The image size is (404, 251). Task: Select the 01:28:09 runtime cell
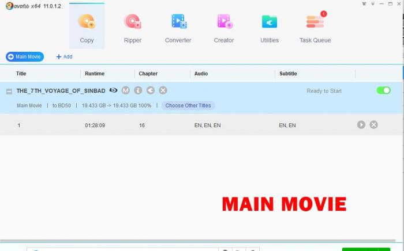(95, 126)
